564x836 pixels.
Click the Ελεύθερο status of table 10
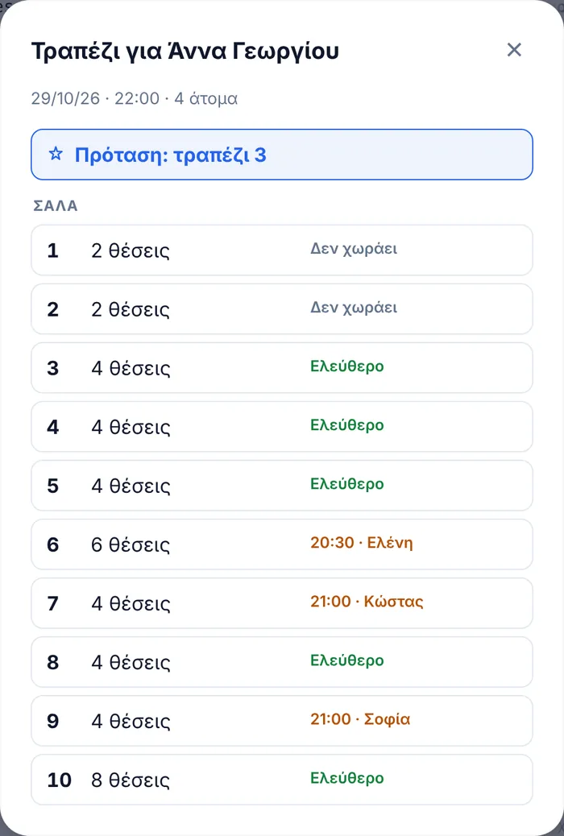346,778
